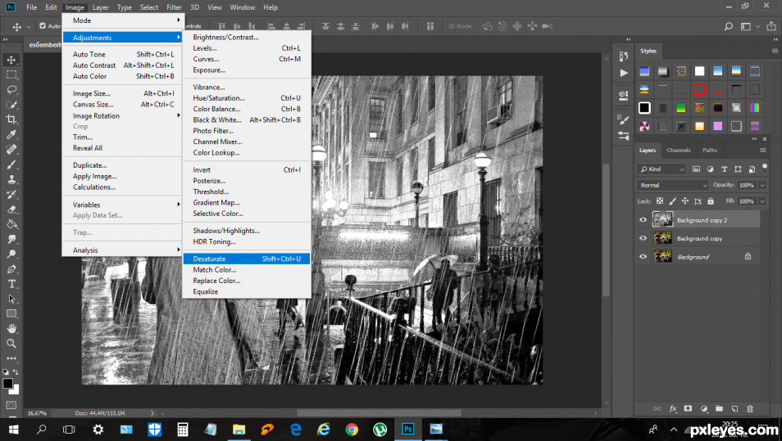Viewport: 782px width, 441px height.
Task: Click Auto Tone command
Action: 121,54
